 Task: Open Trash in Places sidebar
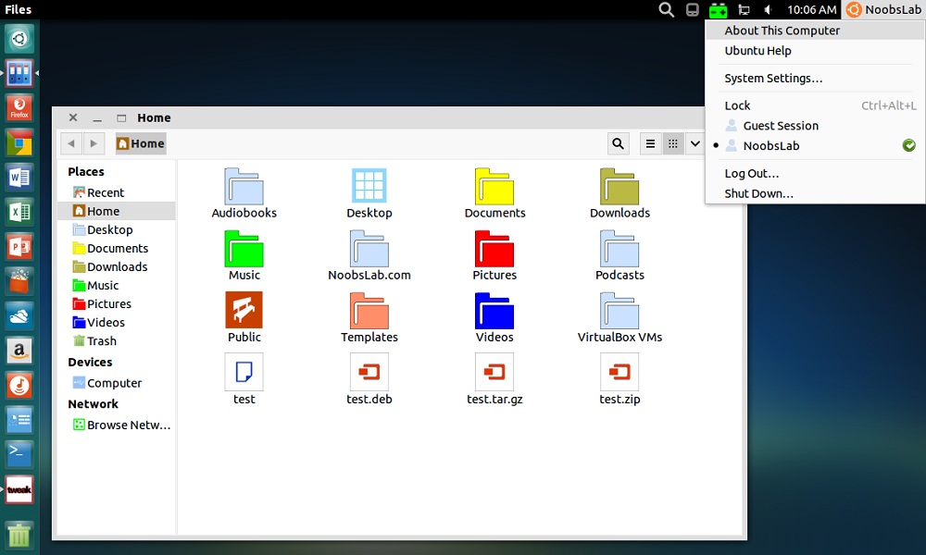(x=117, y=341)
